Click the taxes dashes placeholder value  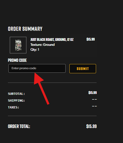coord(94,106)
